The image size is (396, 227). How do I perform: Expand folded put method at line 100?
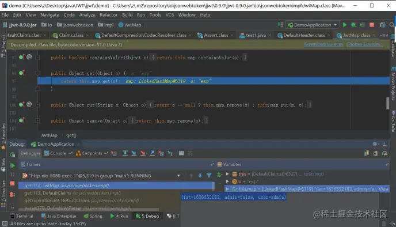click(37, 105)
